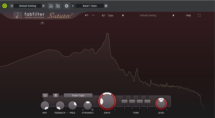Open the Help menu
215x118 pixels.
[188, 16]
